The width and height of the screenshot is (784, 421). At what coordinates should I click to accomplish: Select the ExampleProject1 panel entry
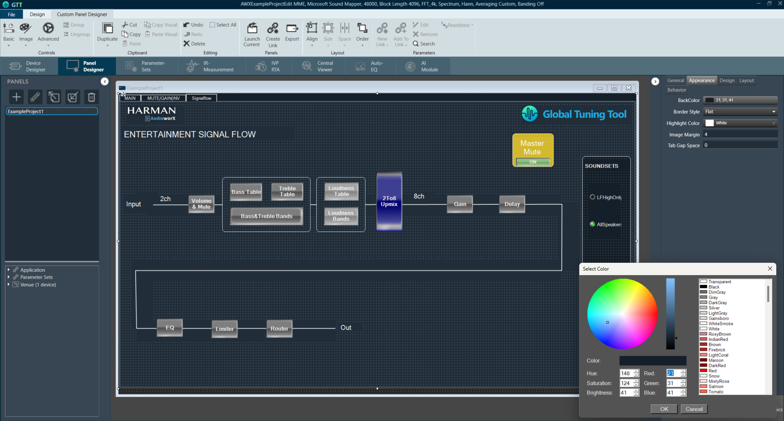(52, 111)
